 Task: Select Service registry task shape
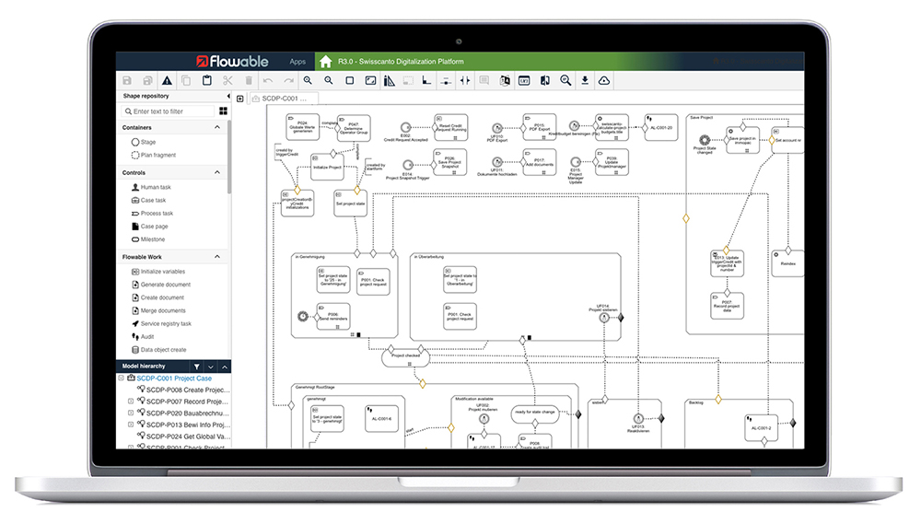tap(161, 323)
